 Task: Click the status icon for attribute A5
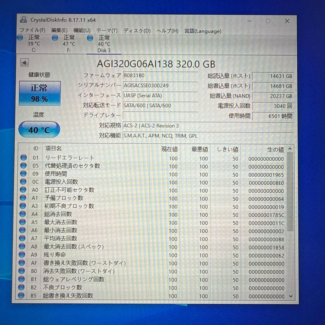[x=22, y=222]
